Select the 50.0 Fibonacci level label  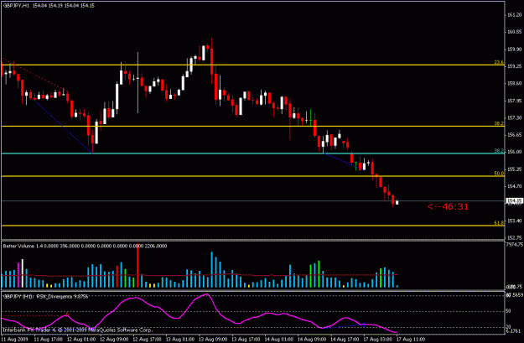pyautogui.click(x=499, y=174)
